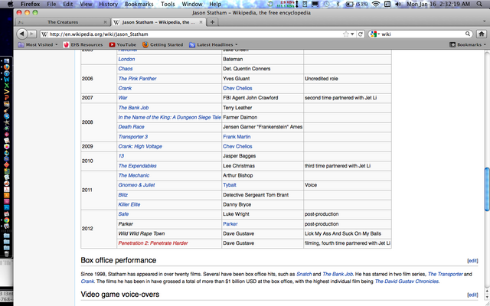Follow the Gnomeo & Juliet link
490x306 pixels.
tap(136, 185)
